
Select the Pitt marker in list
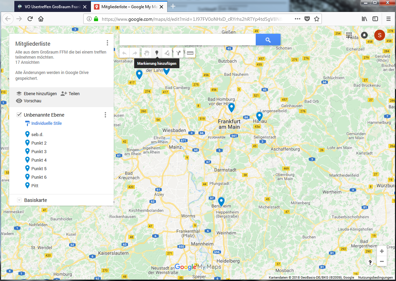tap(35, 186)
